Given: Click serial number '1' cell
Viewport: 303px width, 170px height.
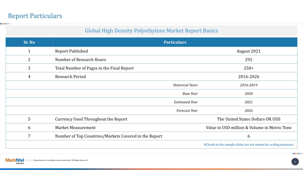Looking at the screenshot, I should click(x=29, y=51).
